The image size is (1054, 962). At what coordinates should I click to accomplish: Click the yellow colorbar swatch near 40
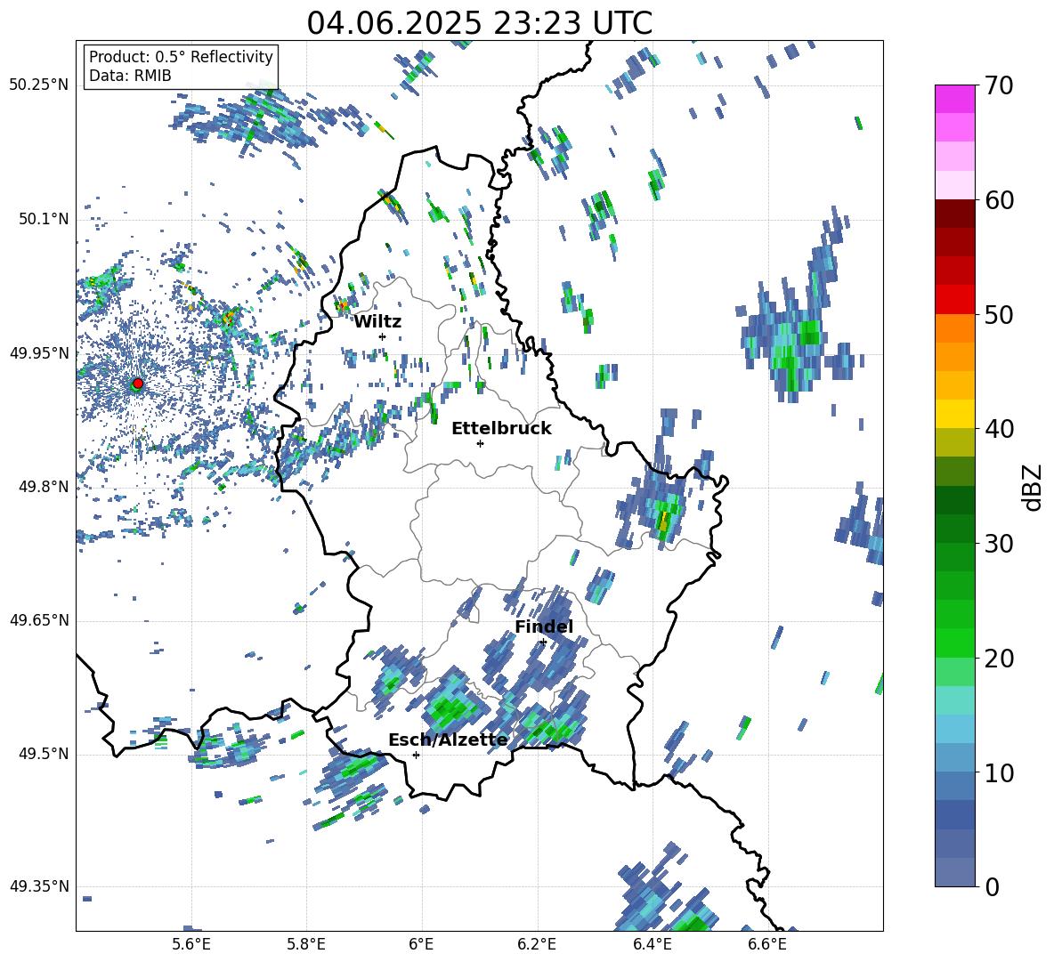pos(954,414)
